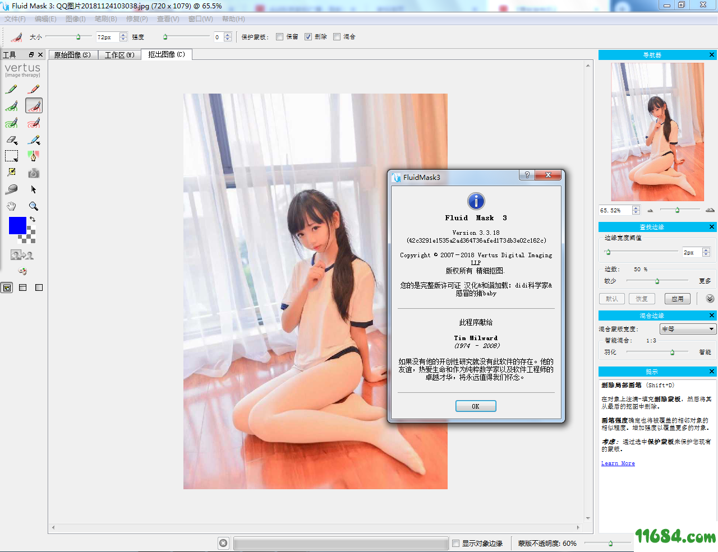Choose the blue Blend brush tool
The height and width of the screenshot is (552, 718).
(x=34, y=140)
